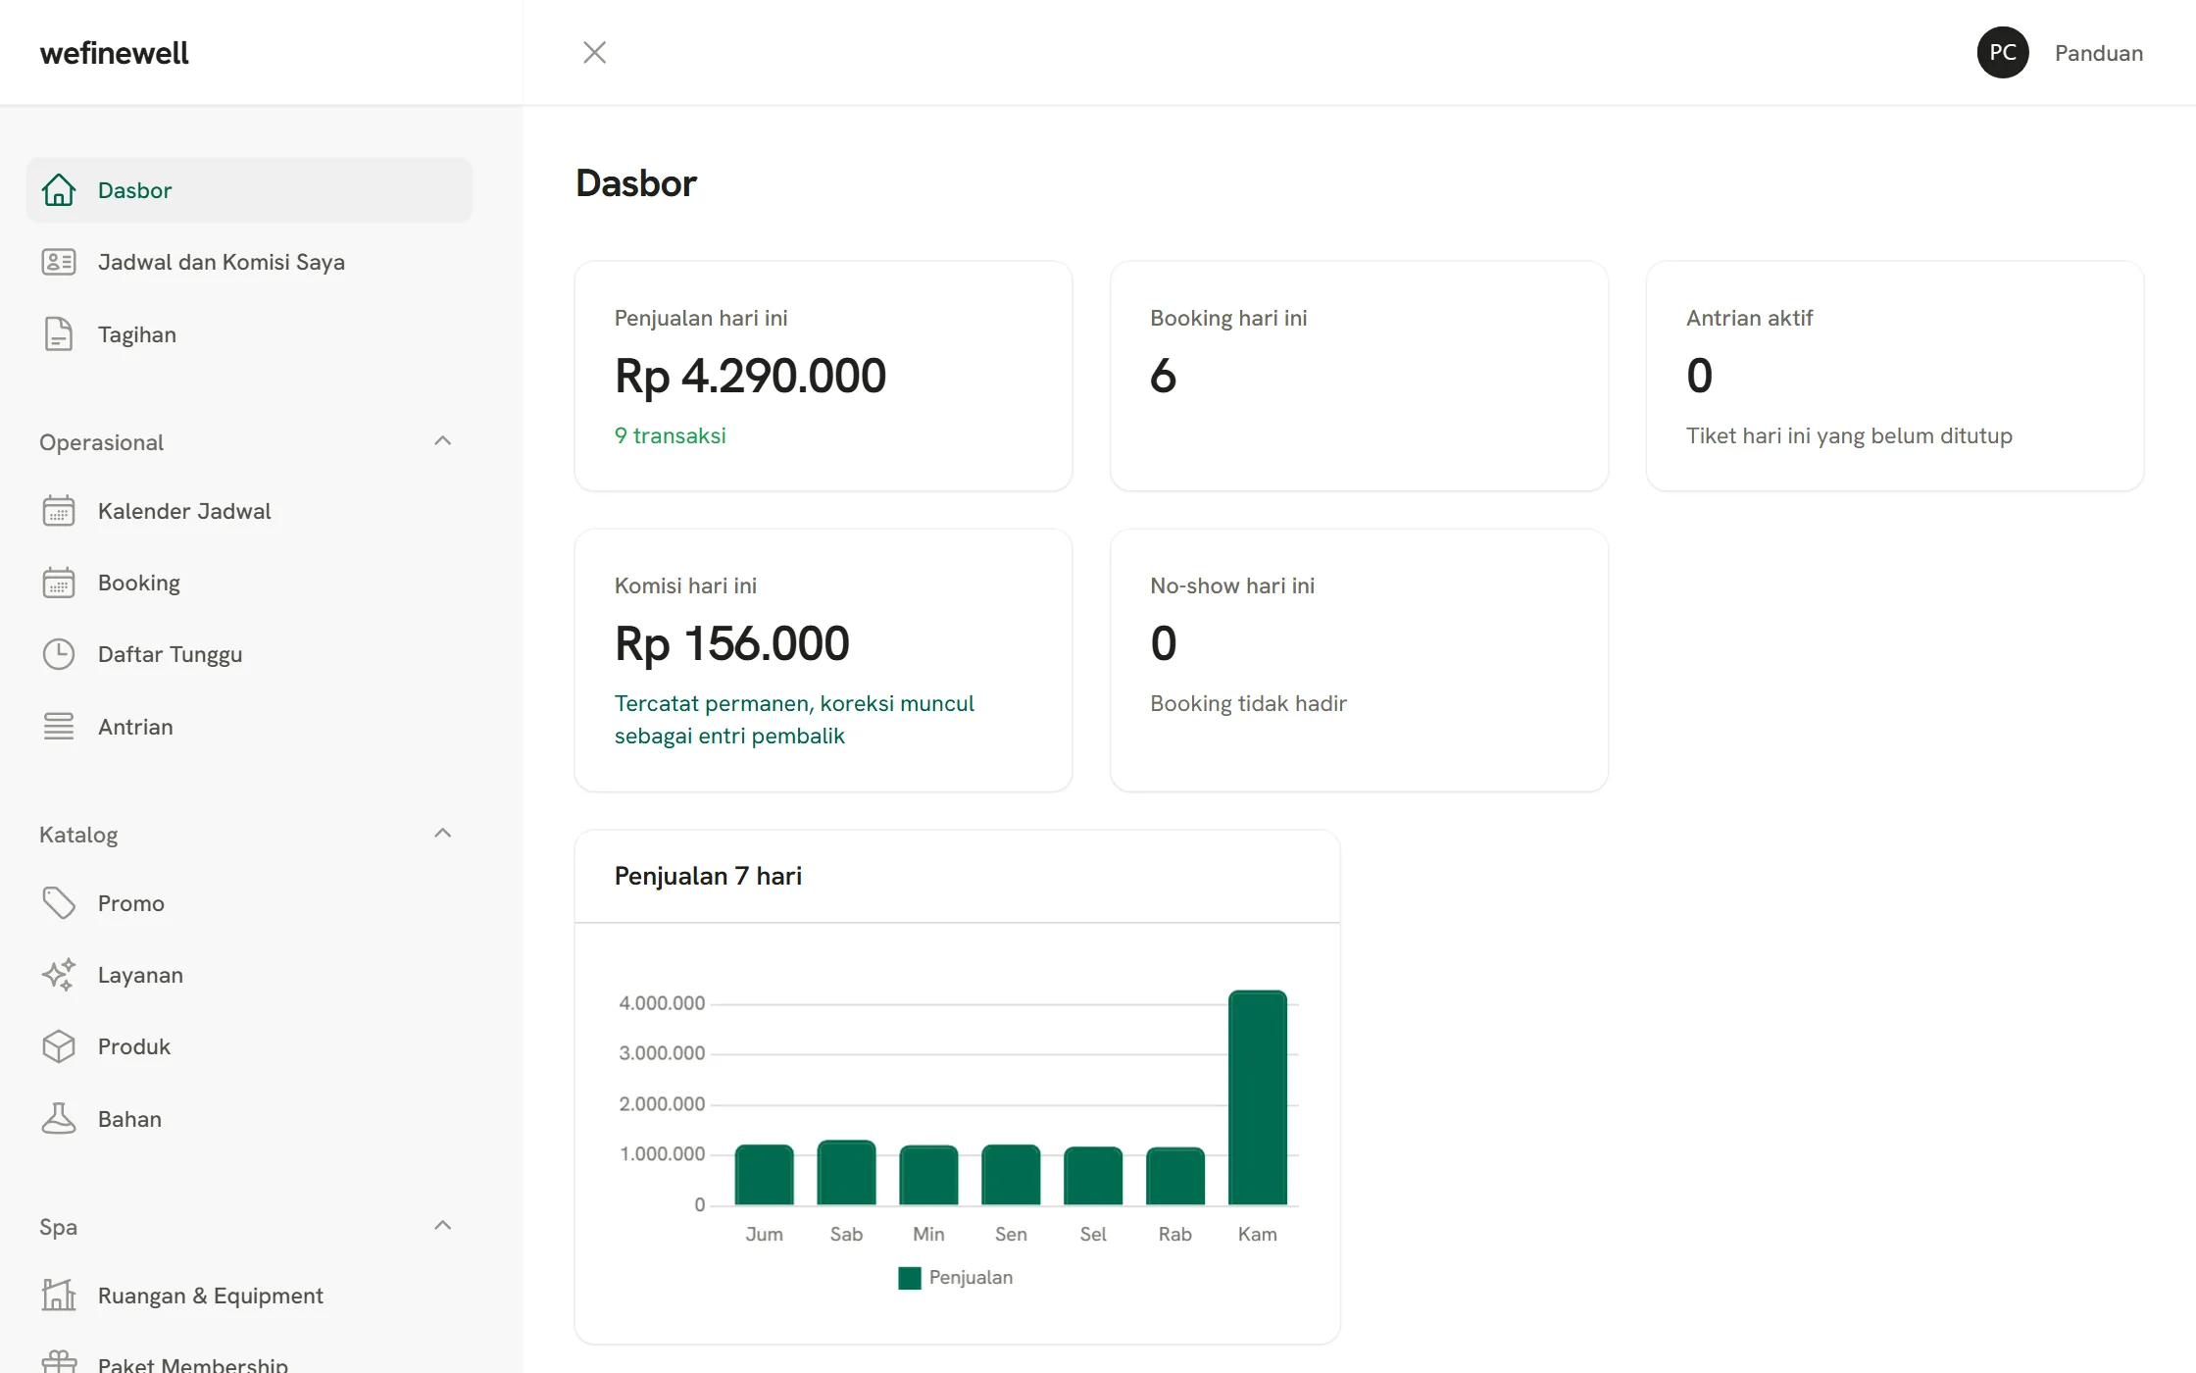Click the Booking calendar icon
2196x1373 pixels.
[59, 583]
